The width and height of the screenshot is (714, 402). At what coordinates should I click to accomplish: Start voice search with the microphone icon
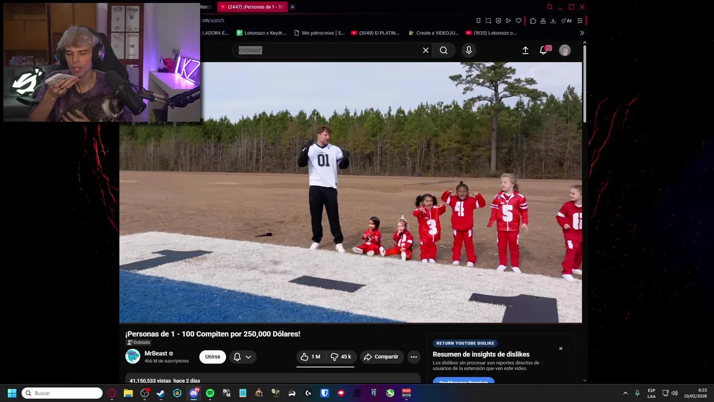coord(469,50)
